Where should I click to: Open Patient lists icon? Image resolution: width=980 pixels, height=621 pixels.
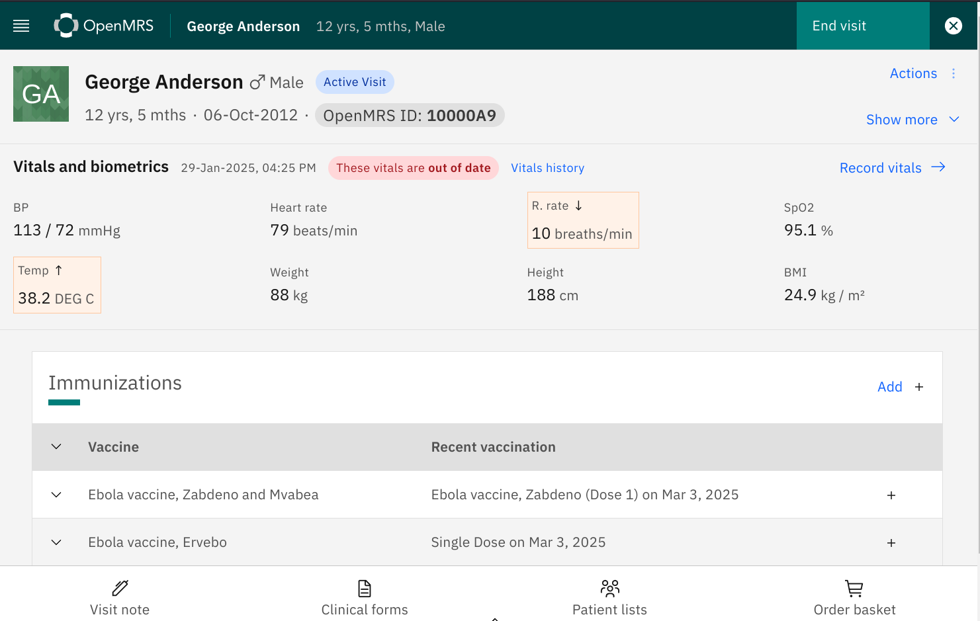click(609, 588)
